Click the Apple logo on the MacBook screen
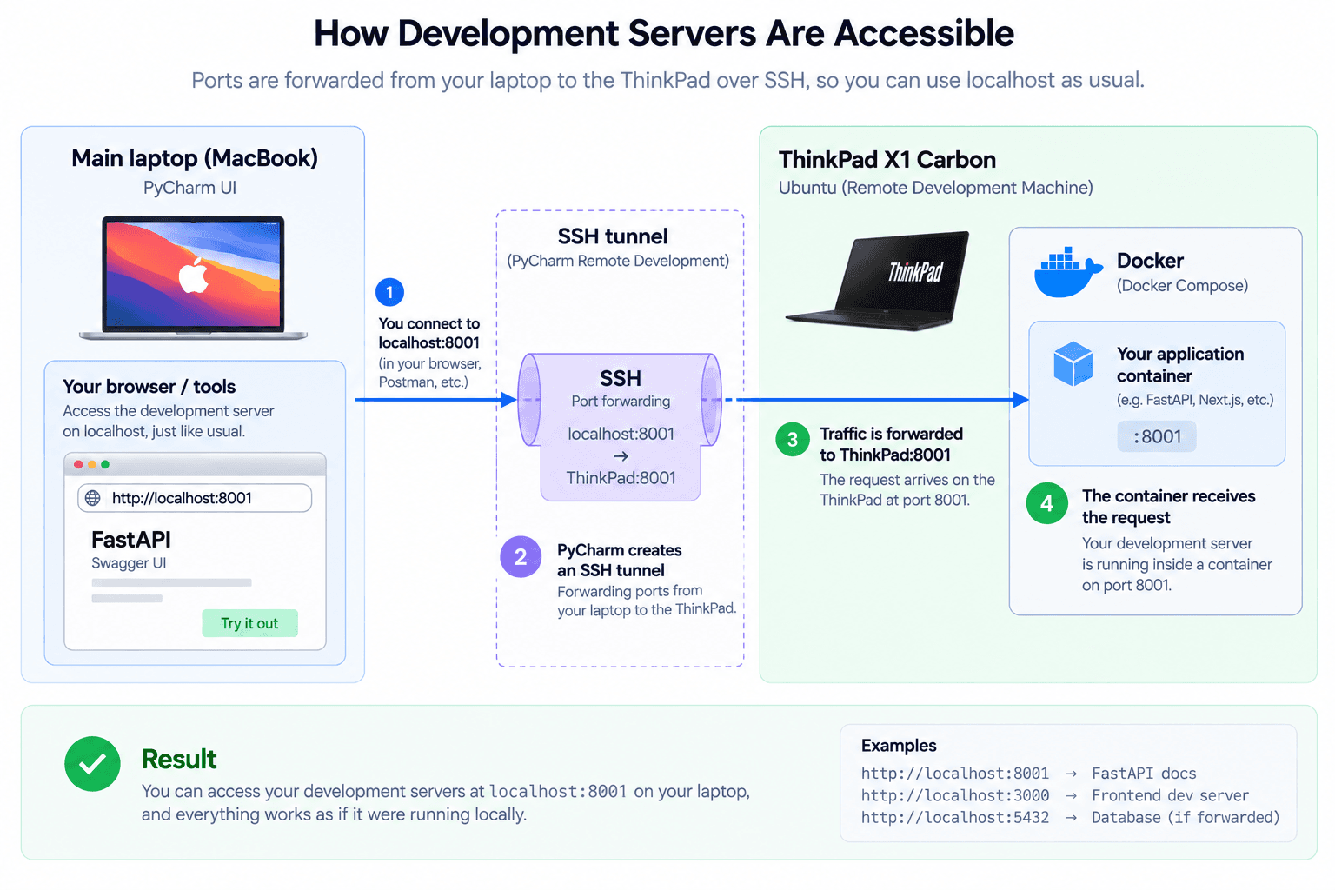The image size is (1335, 890). (x=193, y=276)
